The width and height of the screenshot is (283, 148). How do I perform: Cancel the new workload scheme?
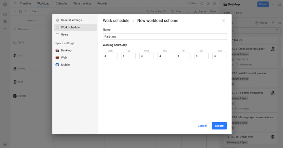202,126
